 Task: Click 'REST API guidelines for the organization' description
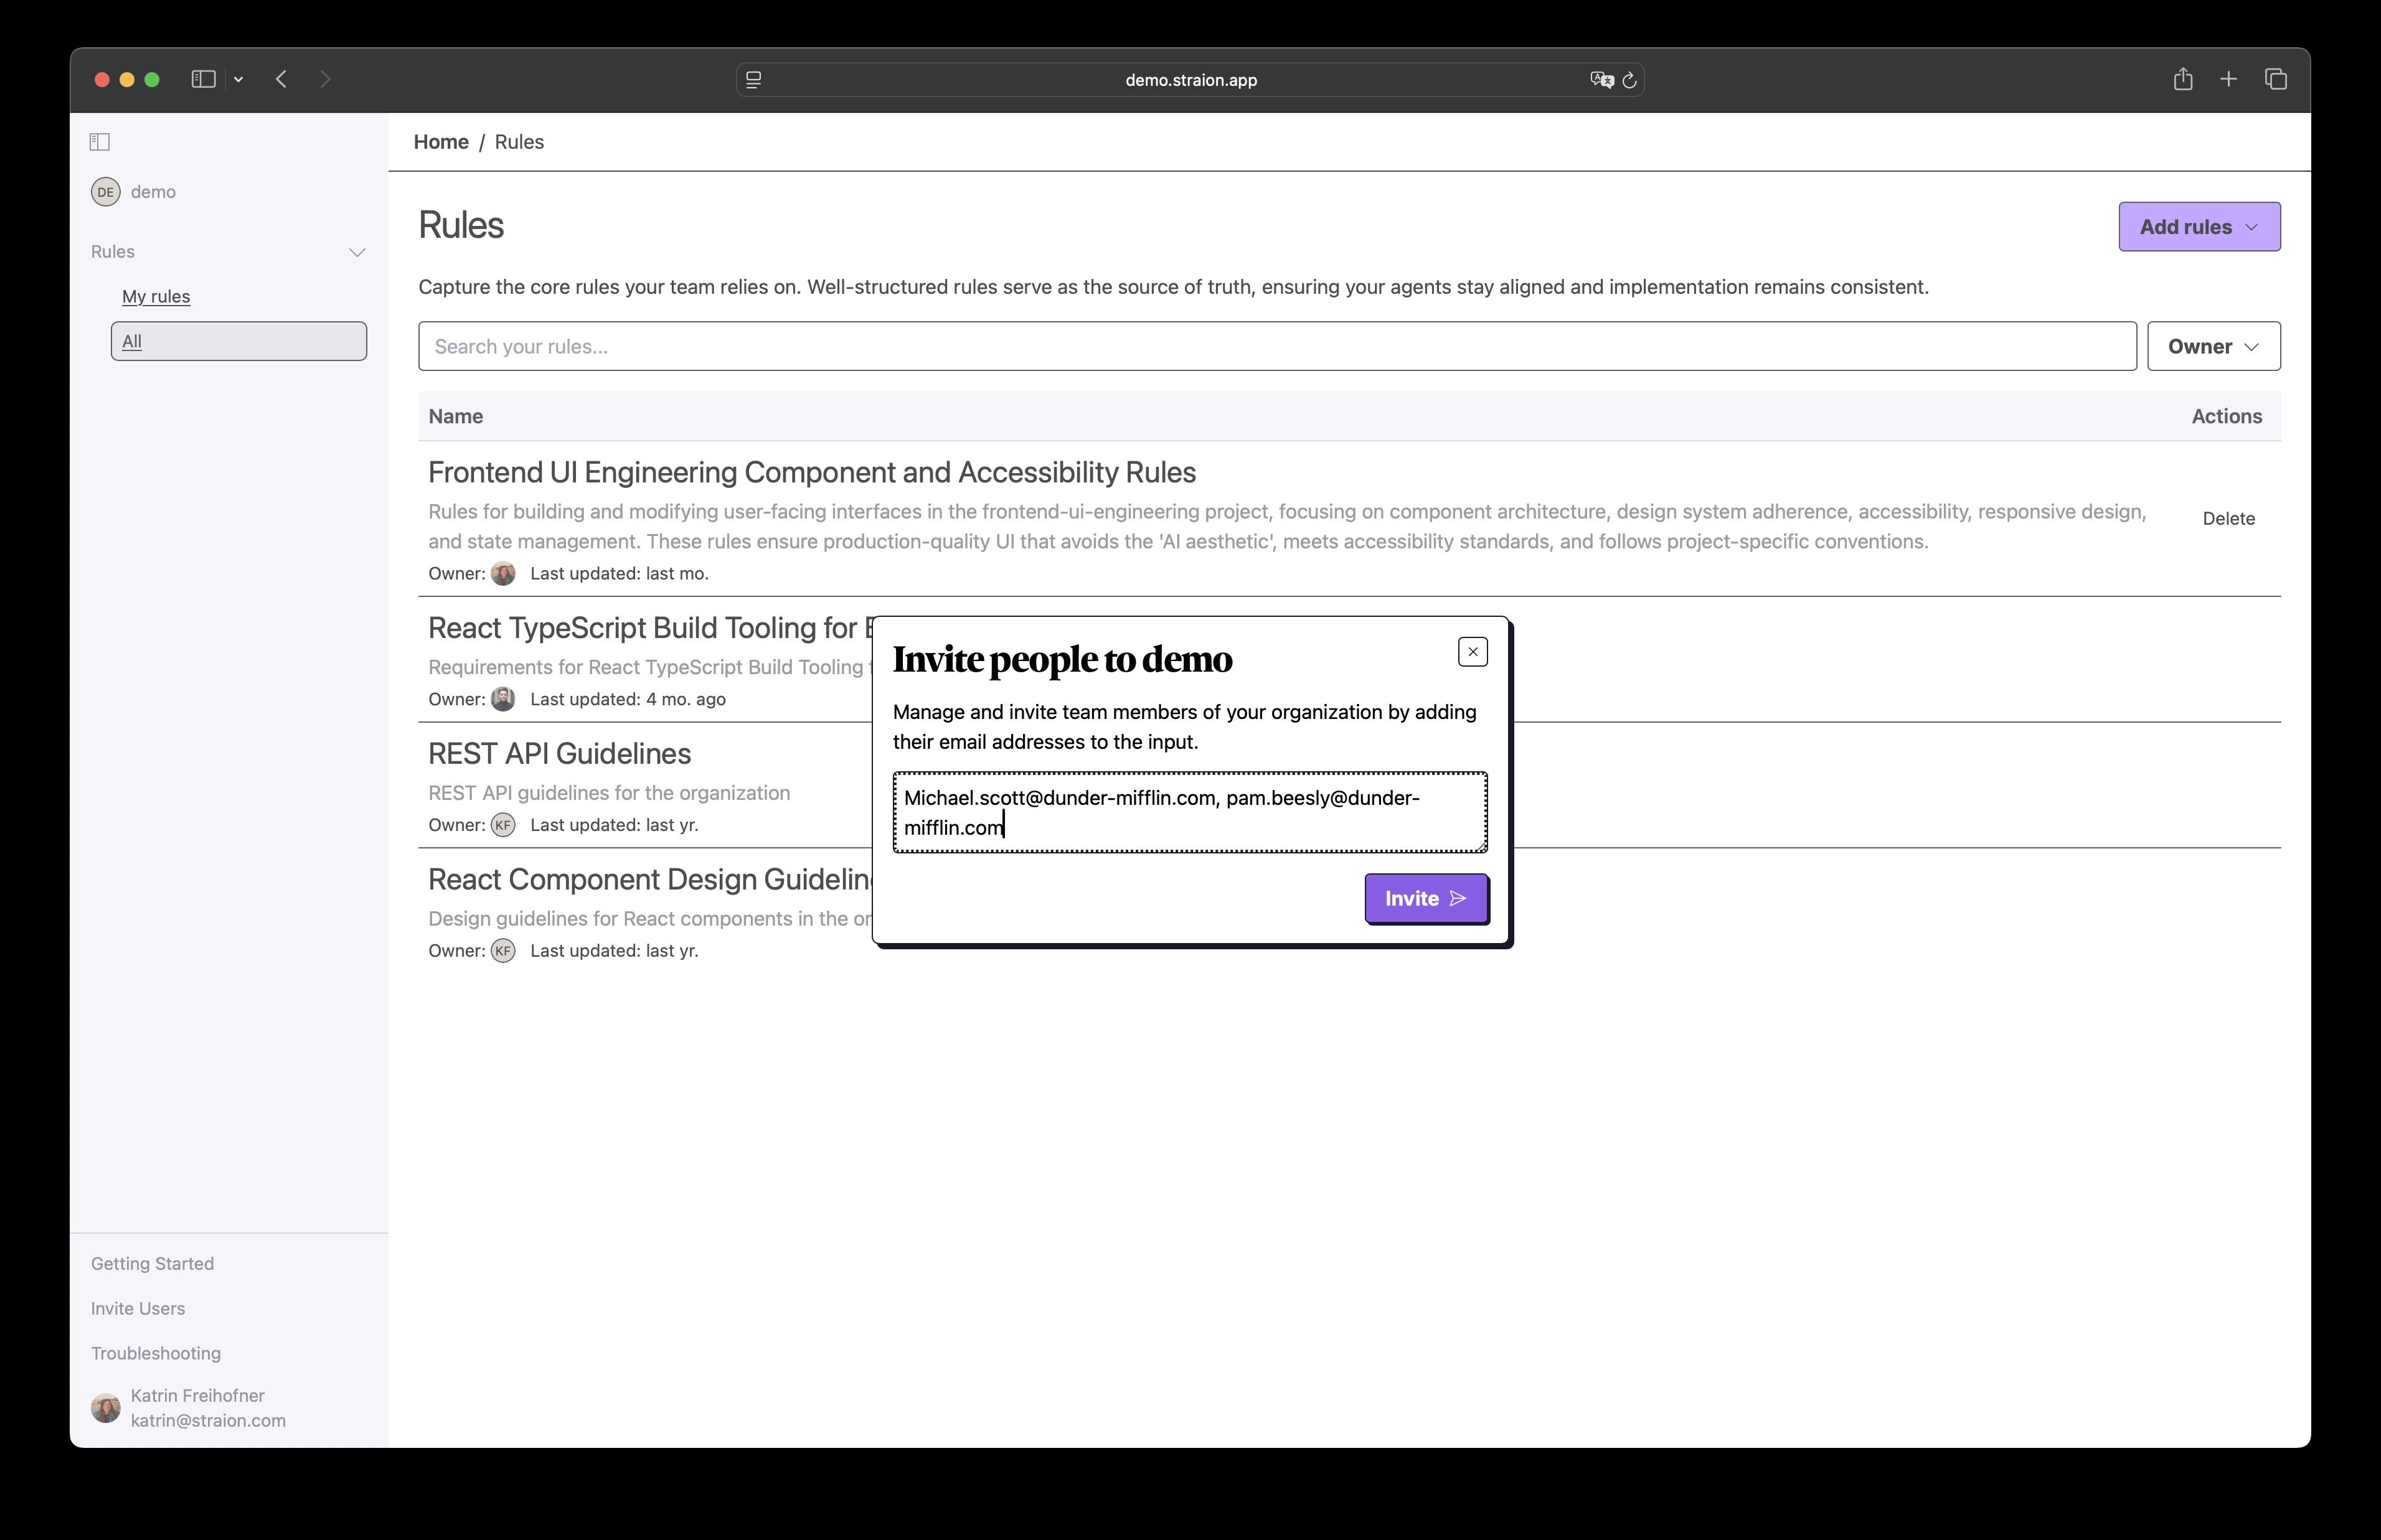point(609,793)
